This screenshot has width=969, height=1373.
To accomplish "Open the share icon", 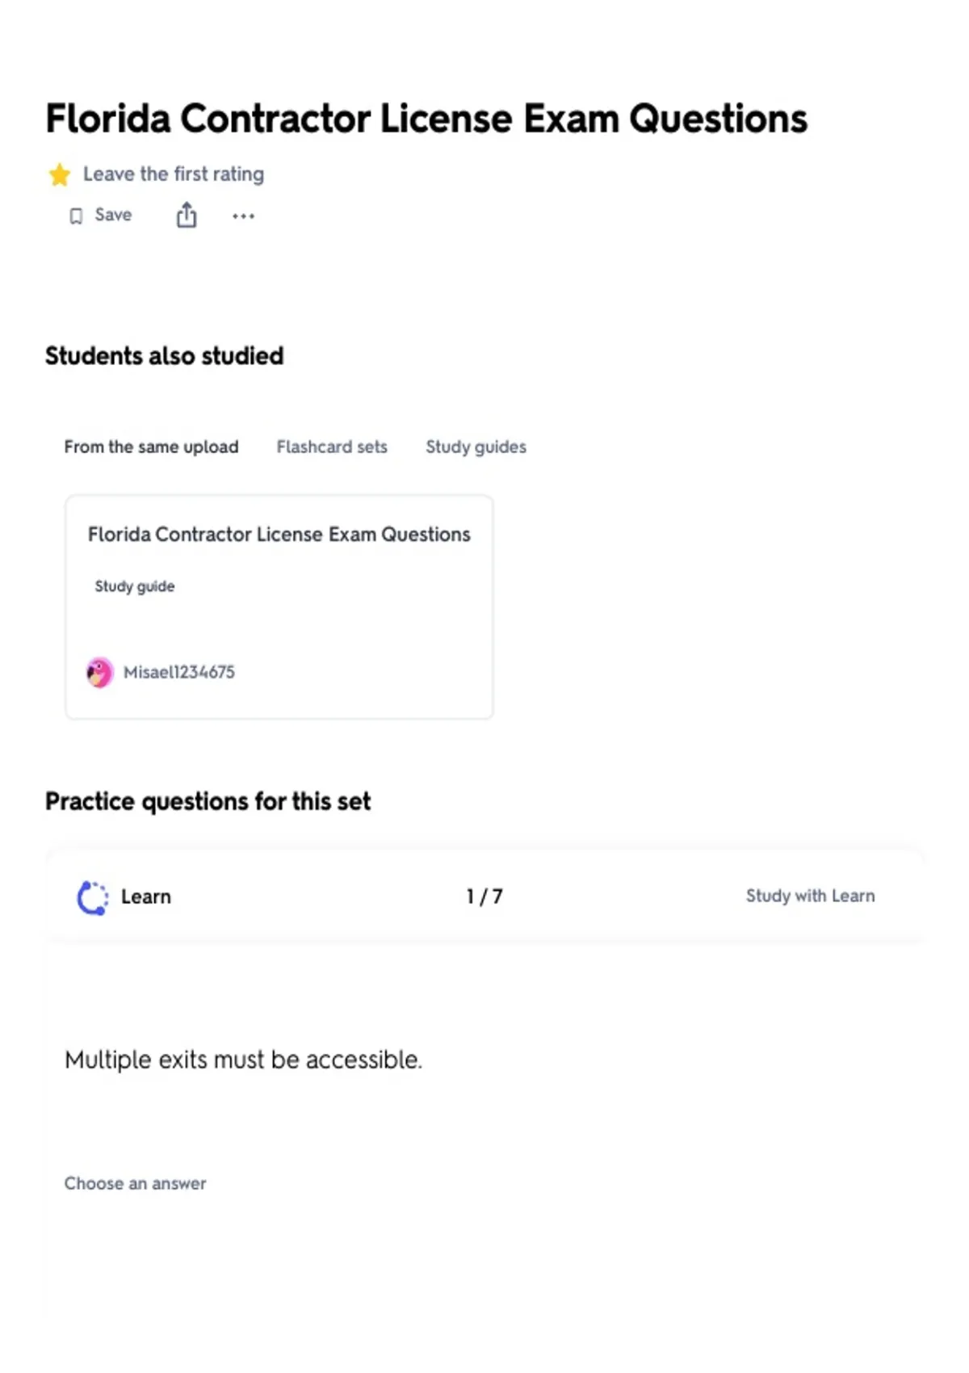I will coord(187,215).
